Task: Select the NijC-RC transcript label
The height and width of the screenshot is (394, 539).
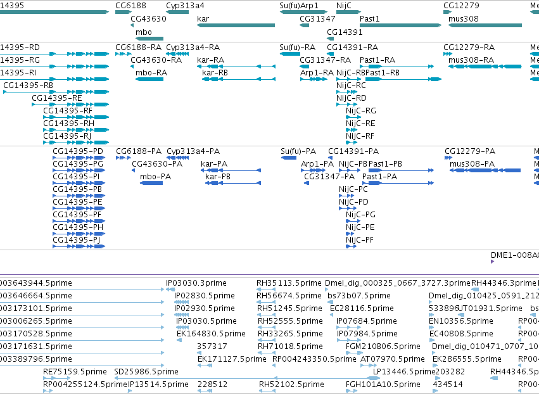Action: (x=351, y=86)
